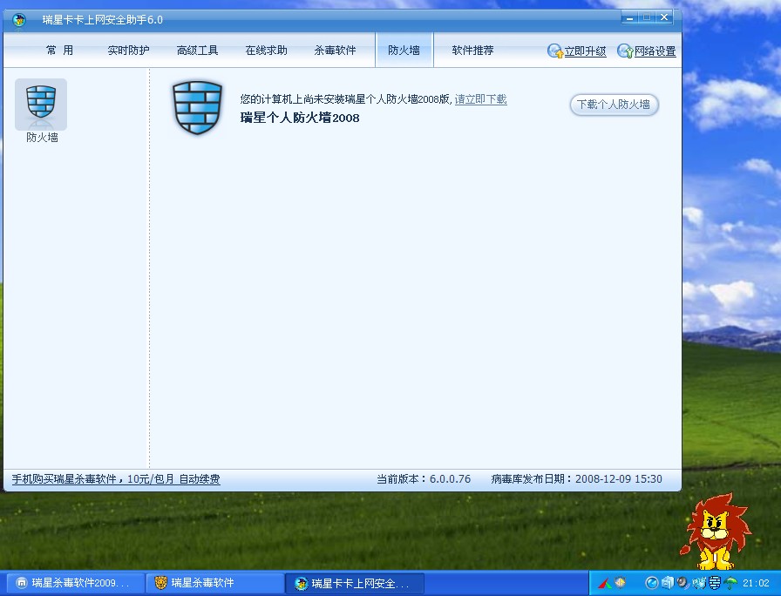Click the striped firewall shield tray icon

716,583
